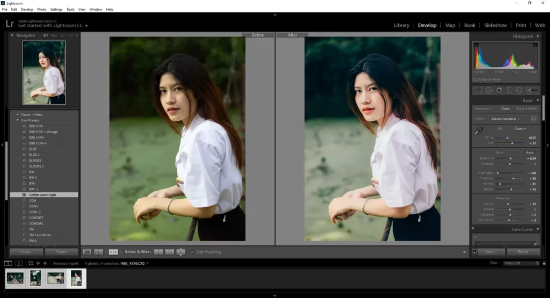Viewport: 550px width, 298px height.
Task: Activate the Red Eye Correction tool
Action: click(499, 90)
